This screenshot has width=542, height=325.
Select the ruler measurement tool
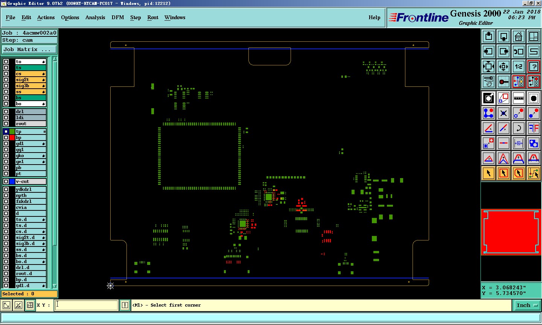(519, 98)
